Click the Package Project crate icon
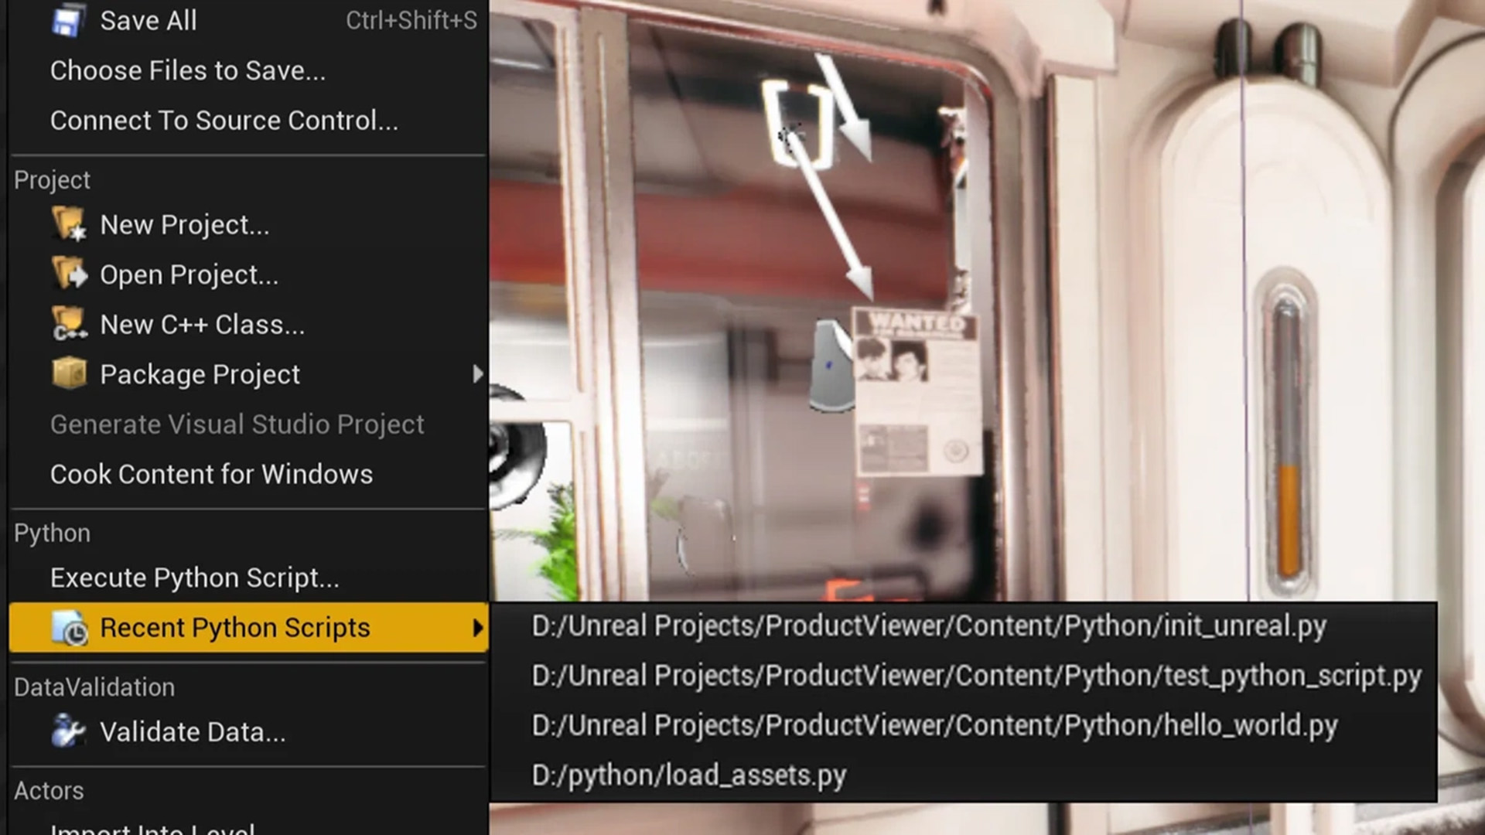The height and width of the screenshot is (835, 1485). (69, 373)
